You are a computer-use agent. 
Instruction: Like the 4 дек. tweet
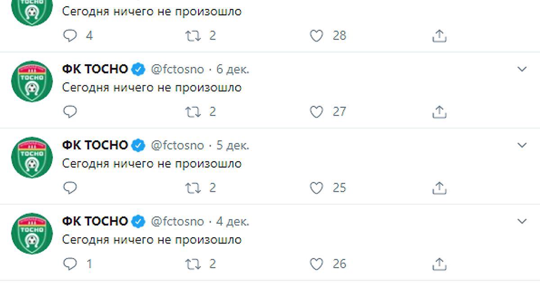317,264
